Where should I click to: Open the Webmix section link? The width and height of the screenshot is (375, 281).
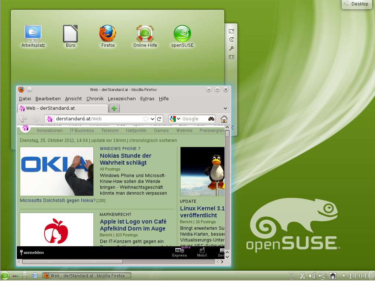185,131
